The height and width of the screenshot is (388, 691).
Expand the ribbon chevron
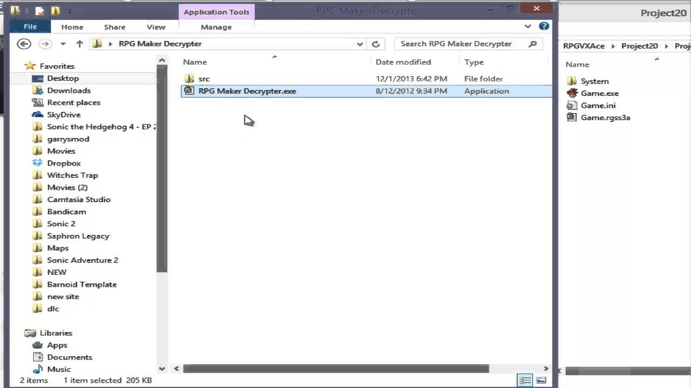tap(527, 26)
